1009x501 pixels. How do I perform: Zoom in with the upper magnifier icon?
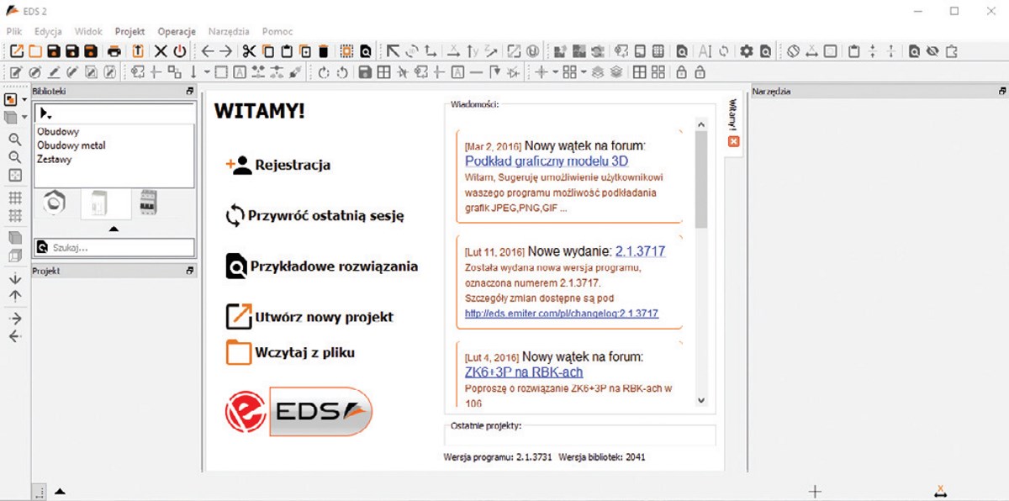tap(14, 140)
